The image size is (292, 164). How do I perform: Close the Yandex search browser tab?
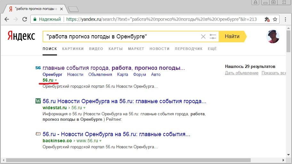point(61,9)
